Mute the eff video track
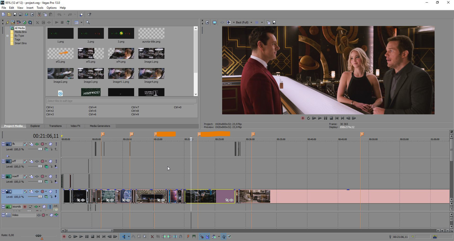 pyautogui.click(x=51, y=161)
